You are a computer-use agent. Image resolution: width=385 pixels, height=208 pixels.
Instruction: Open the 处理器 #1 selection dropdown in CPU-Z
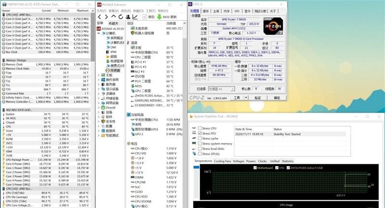(x=221, y=89)
